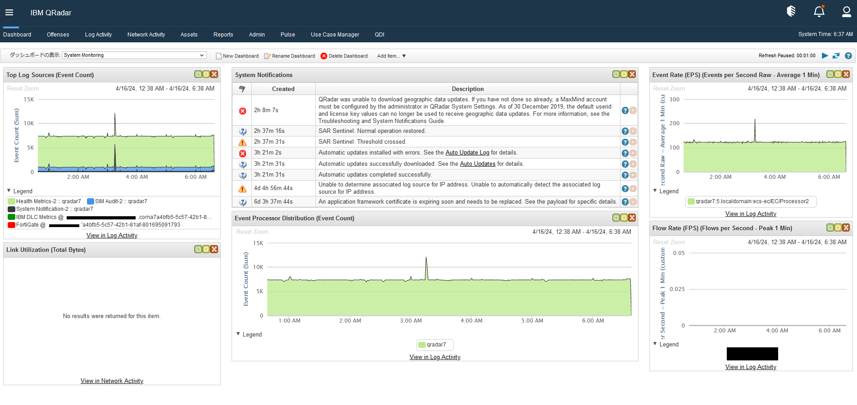This screenshot has height=405, width=857.
Task: Click warning icon on 4d 4h 56m notification
Action: coord(242,189)
